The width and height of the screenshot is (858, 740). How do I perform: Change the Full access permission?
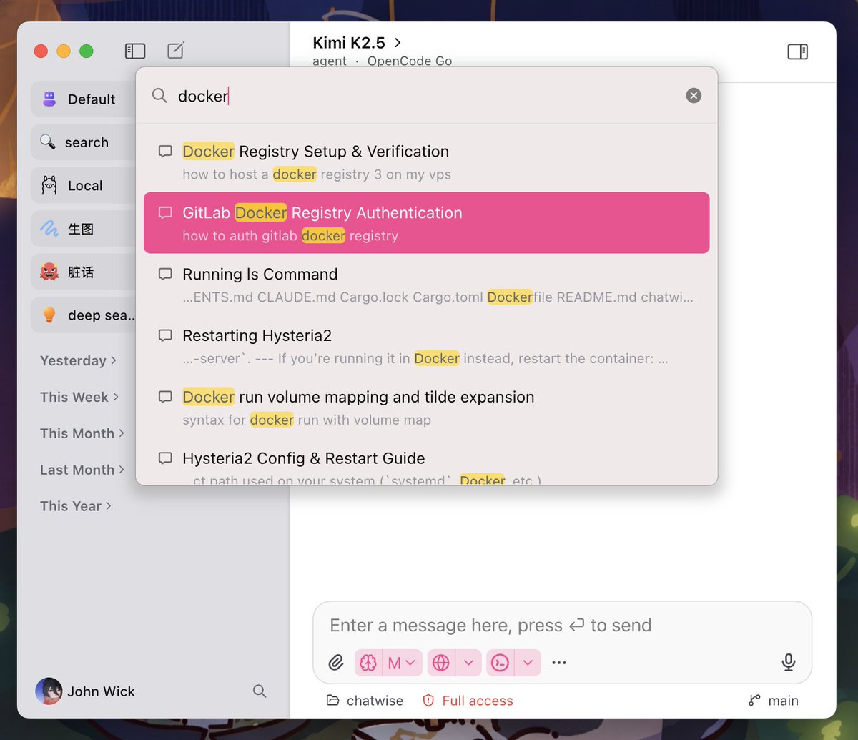tap(468, 701)
